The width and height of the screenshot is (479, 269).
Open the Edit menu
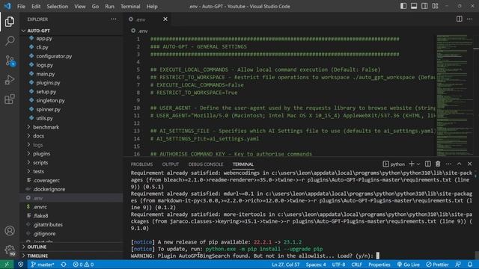36,6
